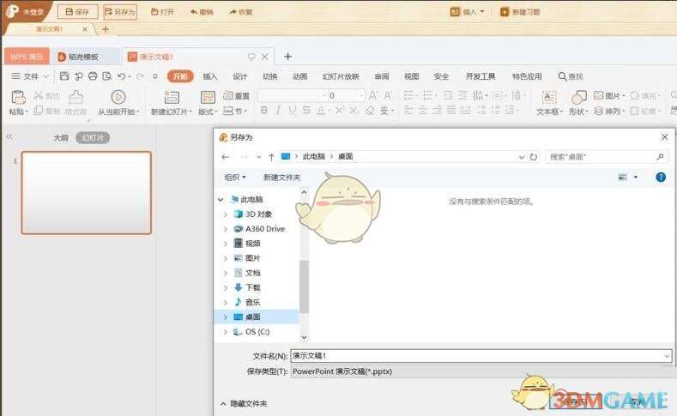This screenshot has height=416, width=677.
Task: Collapse the slide panel with double chevron
Action: [x=9, y=136]
